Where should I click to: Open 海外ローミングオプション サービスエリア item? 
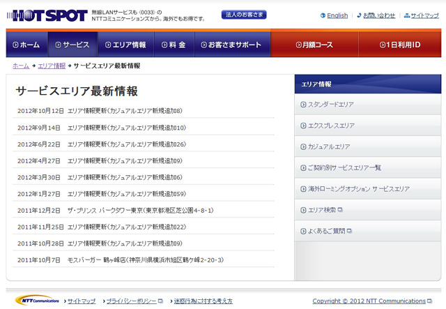coord(368,188)
